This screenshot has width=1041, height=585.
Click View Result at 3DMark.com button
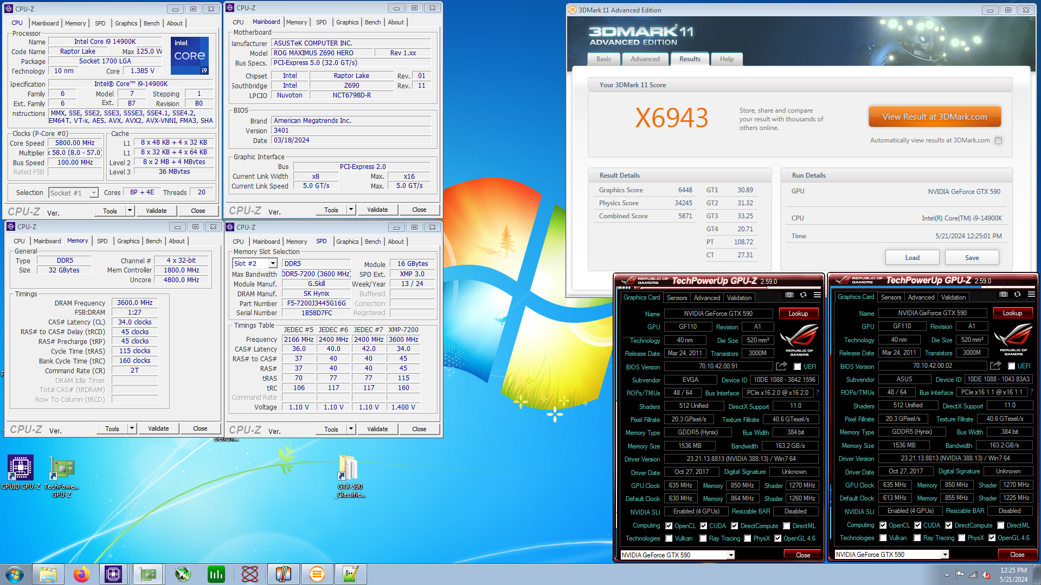point(935,117)
